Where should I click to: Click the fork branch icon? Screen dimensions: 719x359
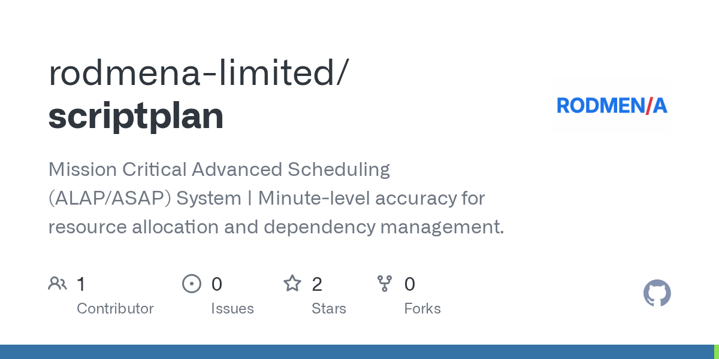coord(385,284)
